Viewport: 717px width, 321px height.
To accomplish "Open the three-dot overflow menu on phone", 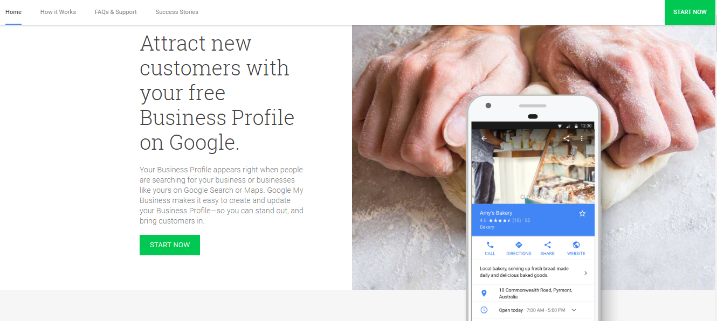I will [582, 138].
